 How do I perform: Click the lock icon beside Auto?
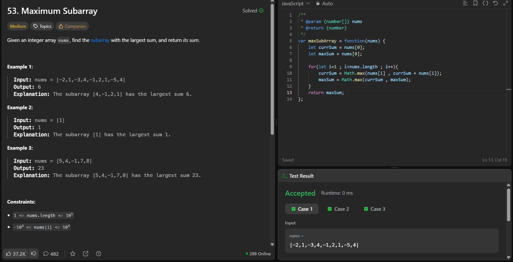(x=318, y=3)
